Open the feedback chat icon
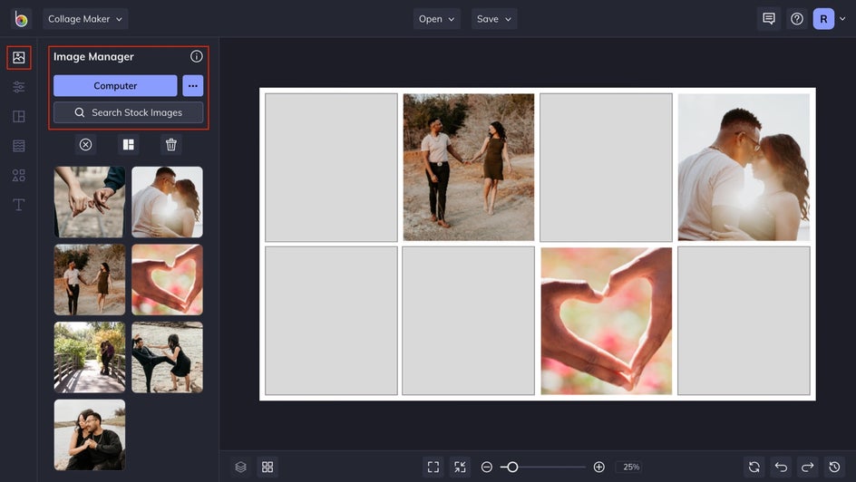 769,19
